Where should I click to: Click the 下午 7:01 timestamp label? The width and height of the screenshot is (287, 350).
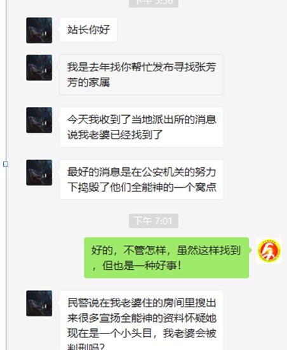click(x=154, y=221)
